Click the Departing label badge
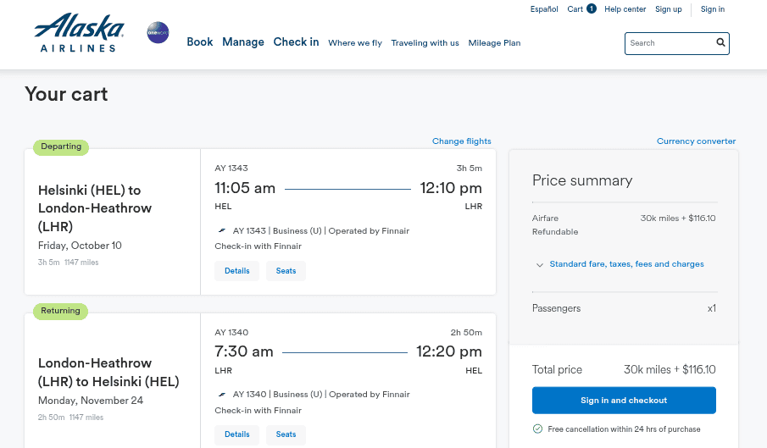Screen dimensions: 767x448 coord(61,147)
